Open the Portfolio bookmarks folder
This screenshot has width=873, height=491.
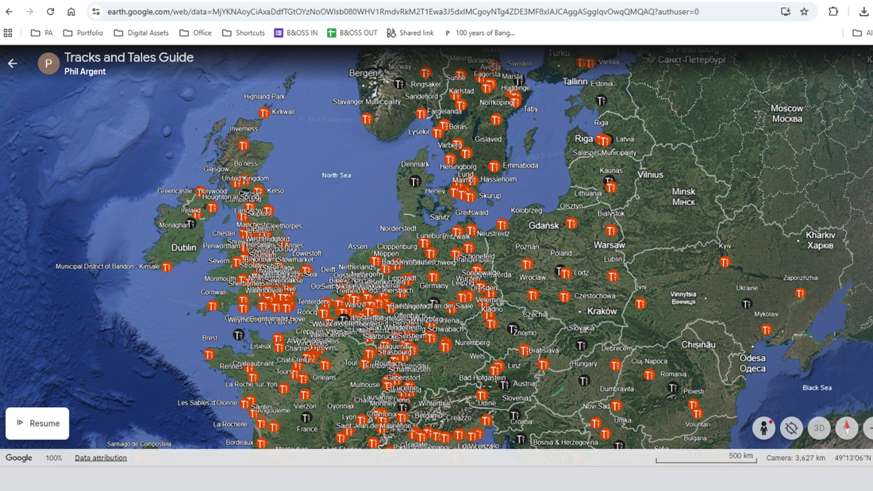82,33
